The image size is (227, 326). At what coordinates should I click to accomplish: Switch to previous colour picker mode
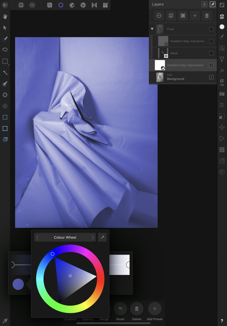(37, 237)
